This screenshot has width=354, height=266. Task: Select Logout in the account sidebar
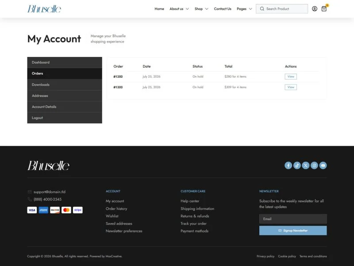coord(65,118)
